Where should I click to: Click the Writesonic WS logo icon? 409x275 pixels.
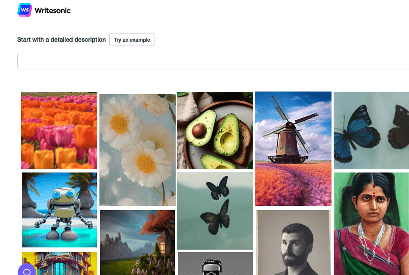[25, 10]
